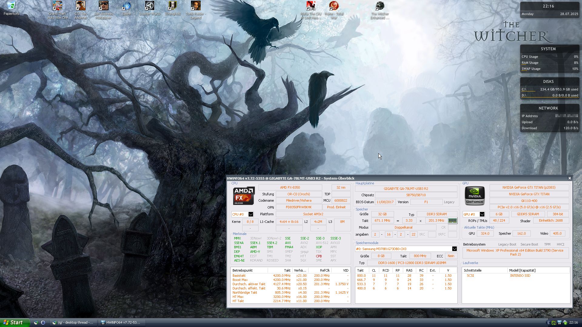Viewport: 582px width, 327px height.
Task: Switch to the /g/ desktop thread taskbar window
Action: click(73, 323)
